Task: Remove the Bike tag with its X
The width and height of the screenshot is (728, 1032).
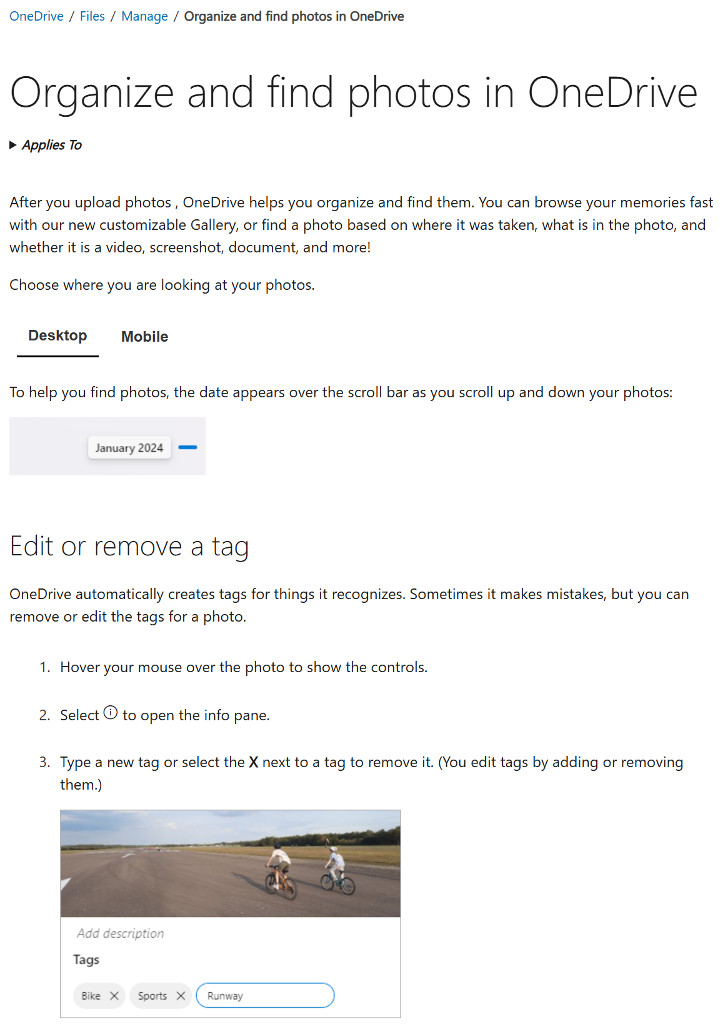Action: pyautogui.click(x=114, y=996)
